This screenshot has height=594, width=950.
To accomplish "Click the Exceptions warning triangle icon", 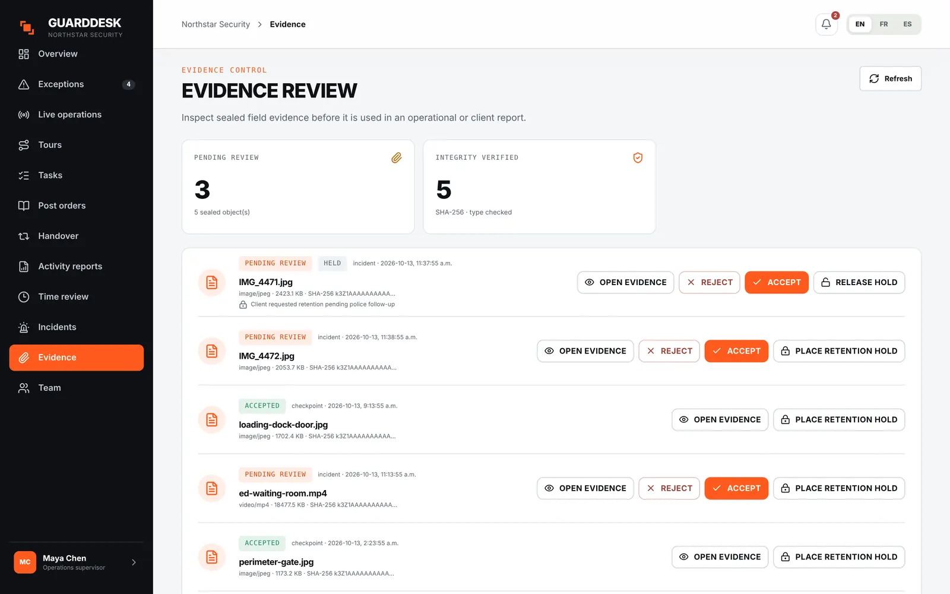I will coord(24,84).
